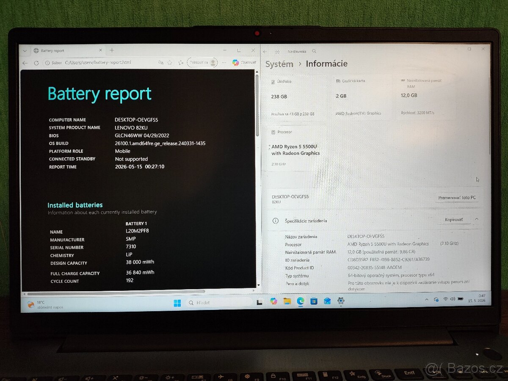Open the Edge favorites list icon
The image size is (508, 381).
point(181,63)
